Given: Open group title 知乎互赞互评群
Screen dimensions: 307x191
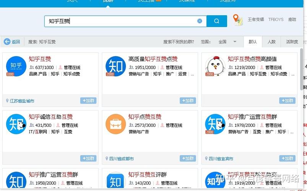Looking at the screenshot, I should (x=148, y=175).
